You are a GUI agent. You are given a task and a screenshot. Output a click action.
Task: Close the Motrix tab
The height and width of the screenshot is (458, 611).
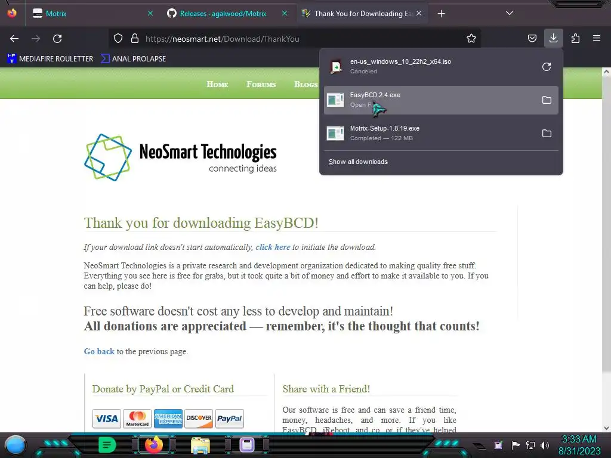[150, 13]
